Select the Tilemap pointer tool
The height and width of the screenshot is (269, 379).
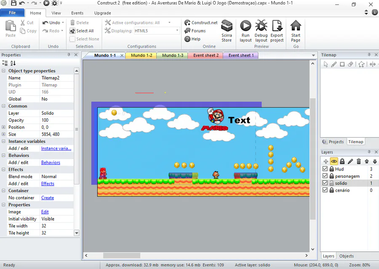click(326, 64)
